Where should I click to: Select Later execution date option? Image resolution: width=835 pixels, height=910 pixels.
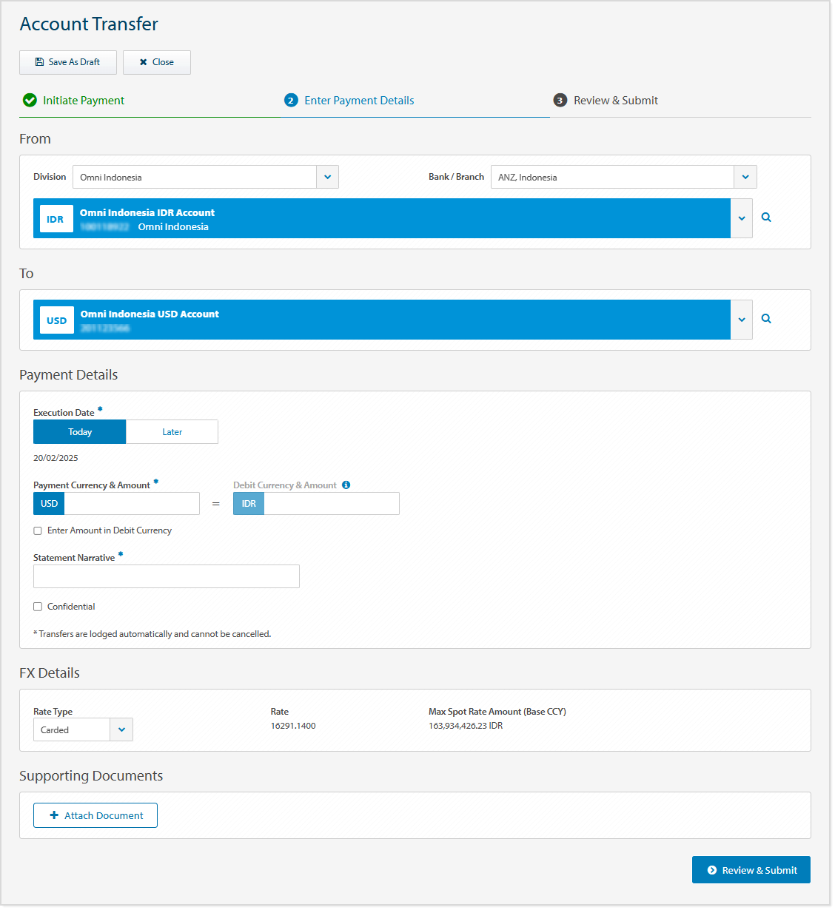172,432
